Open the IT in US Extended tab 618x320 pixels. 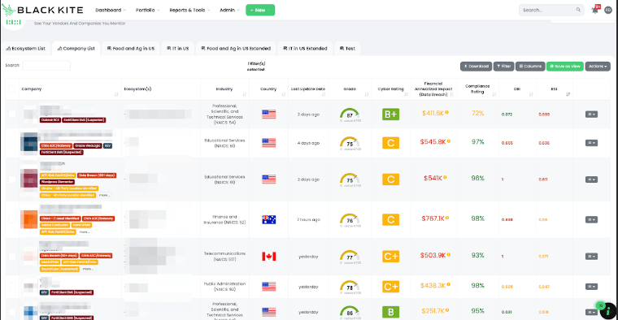[305, 49]
